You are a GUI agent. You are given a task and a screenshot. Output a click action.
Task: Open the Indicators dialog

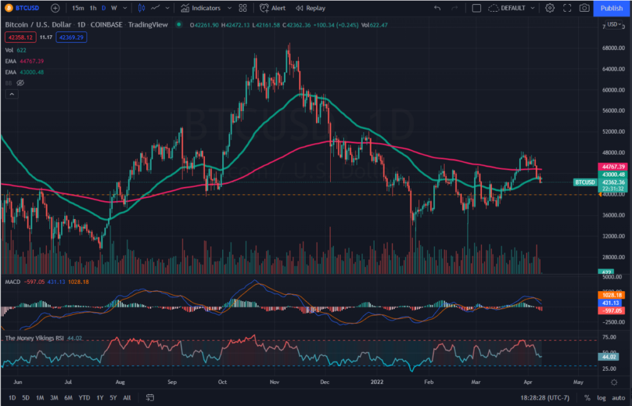(x=201, y=8)
